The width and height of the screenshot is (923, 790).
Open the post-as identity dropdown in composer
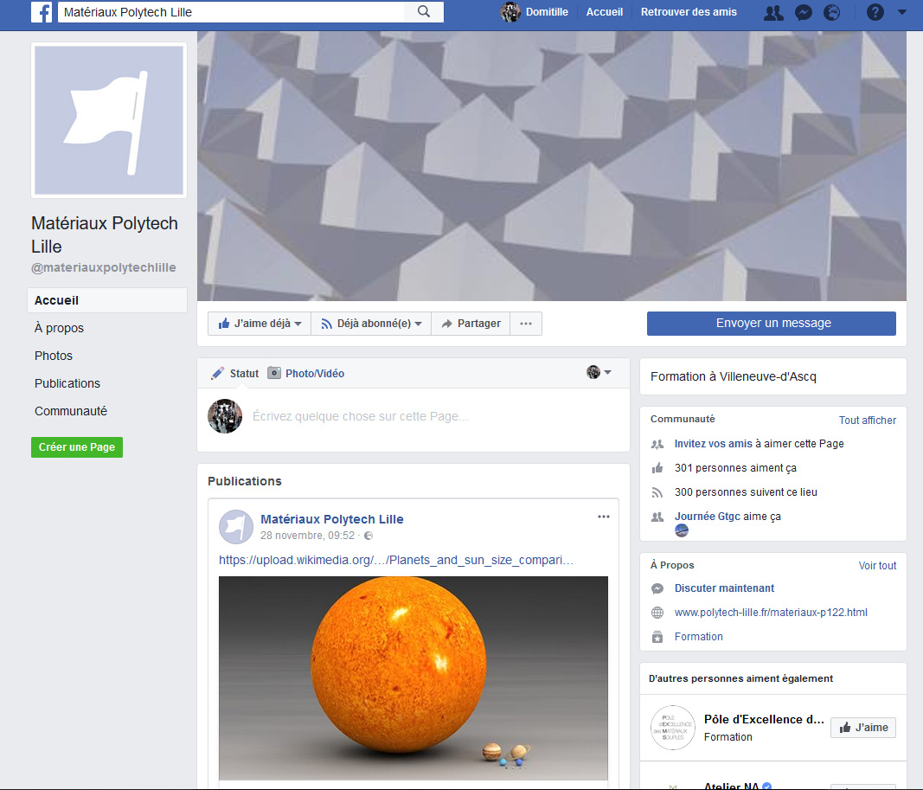click(x=599, y=372)
